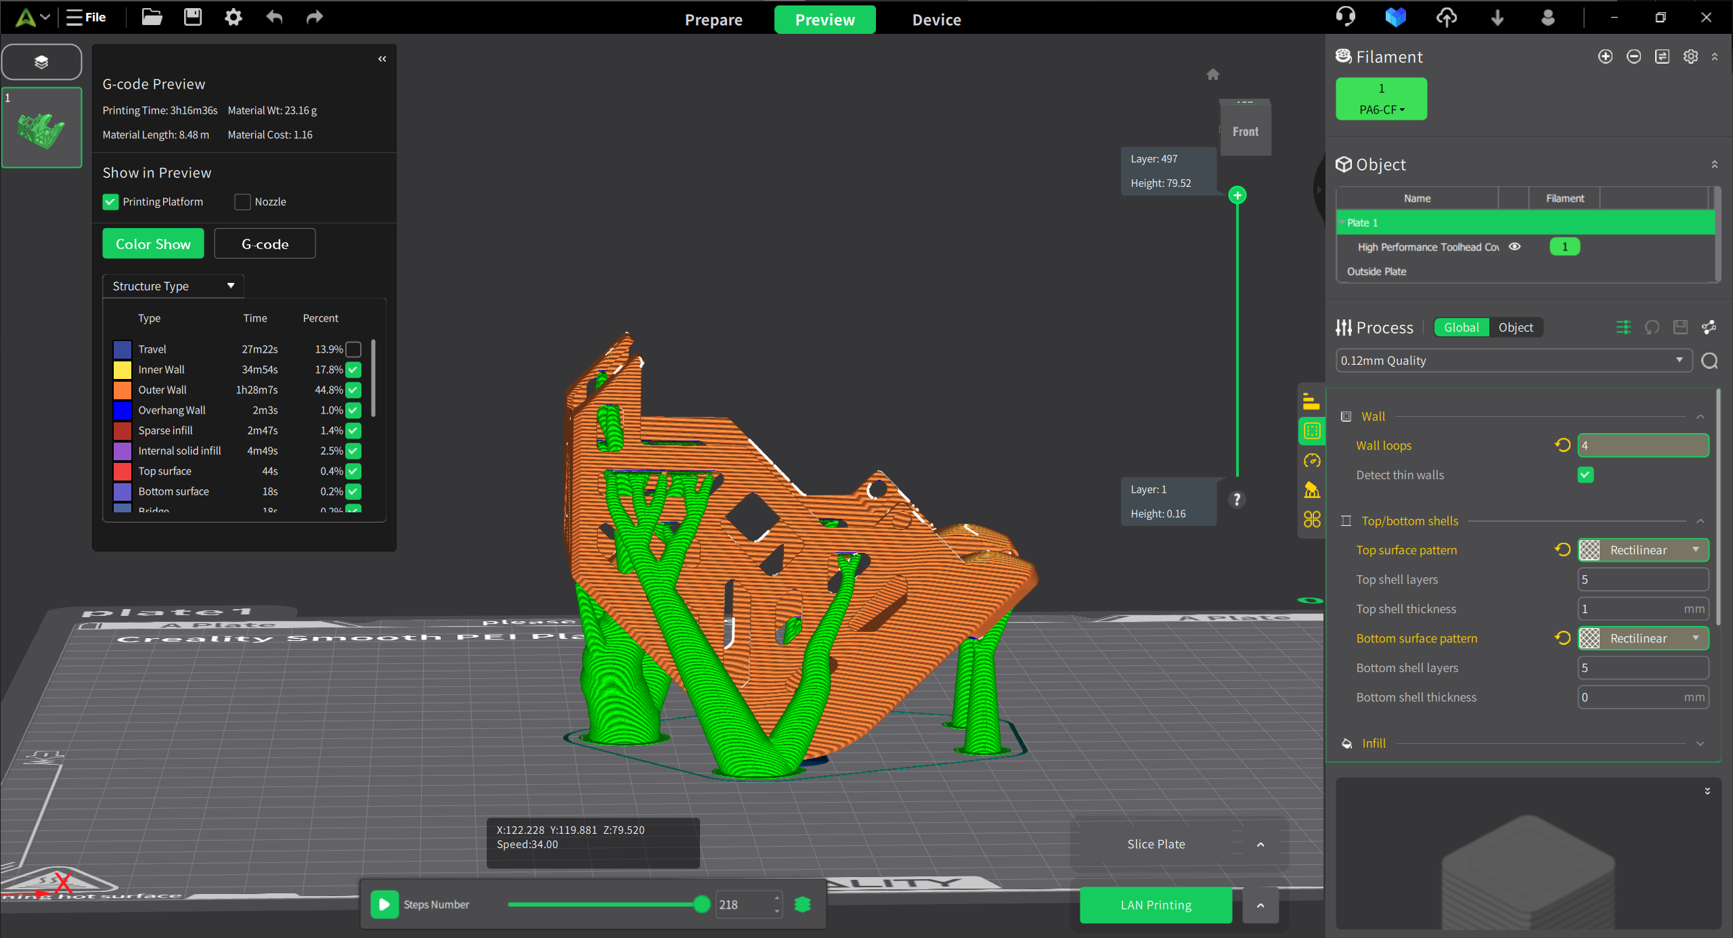Open the 0.12mm Quality preset dropdown
Image resolution: width=1733 pixels, height=938 pixels.
coord(1513,361)
